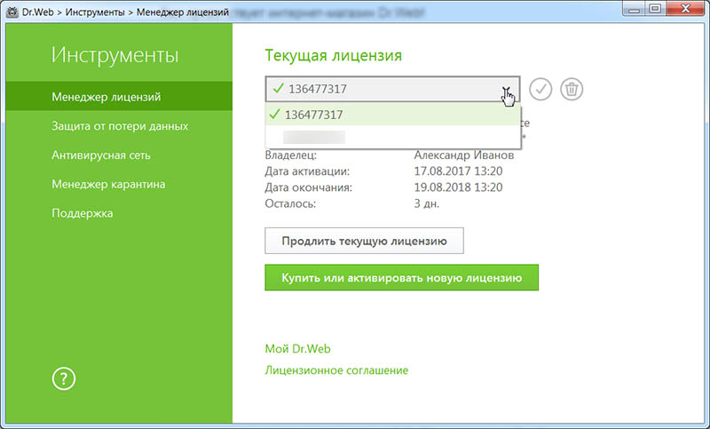Delete license using the trash can icon
The height and width of the screenshot is (429, 710).
click(x=572, y=89)
